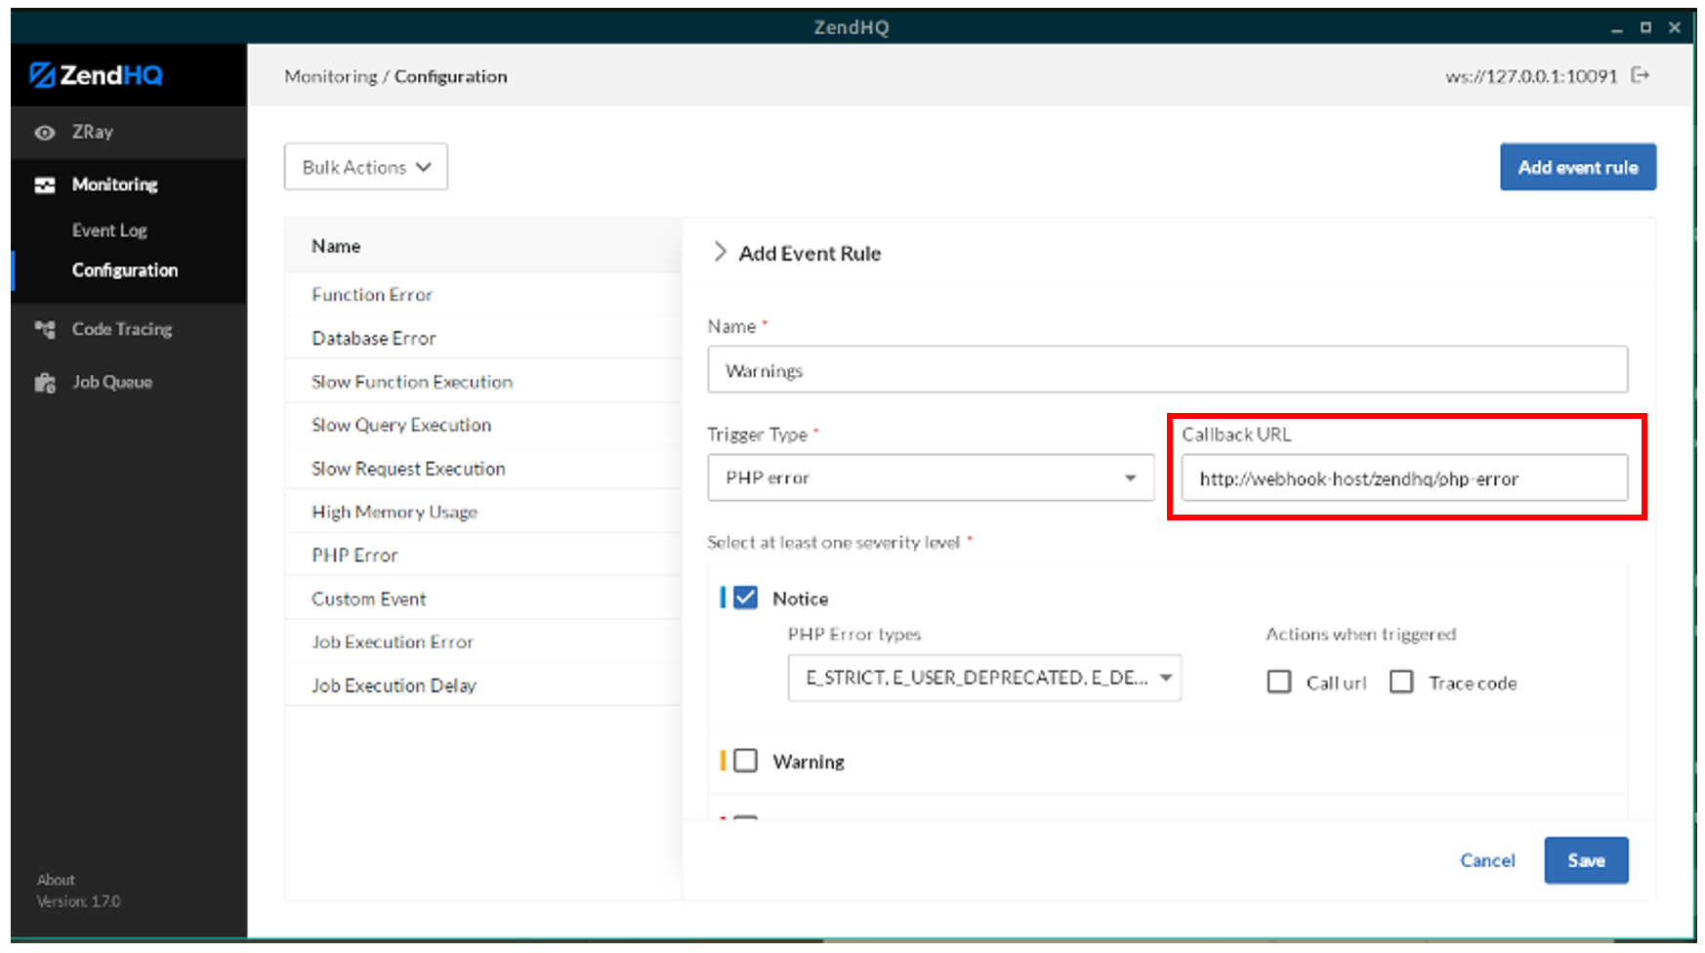Uncheck the Notice severity checkbox

[x=745, y=598]
